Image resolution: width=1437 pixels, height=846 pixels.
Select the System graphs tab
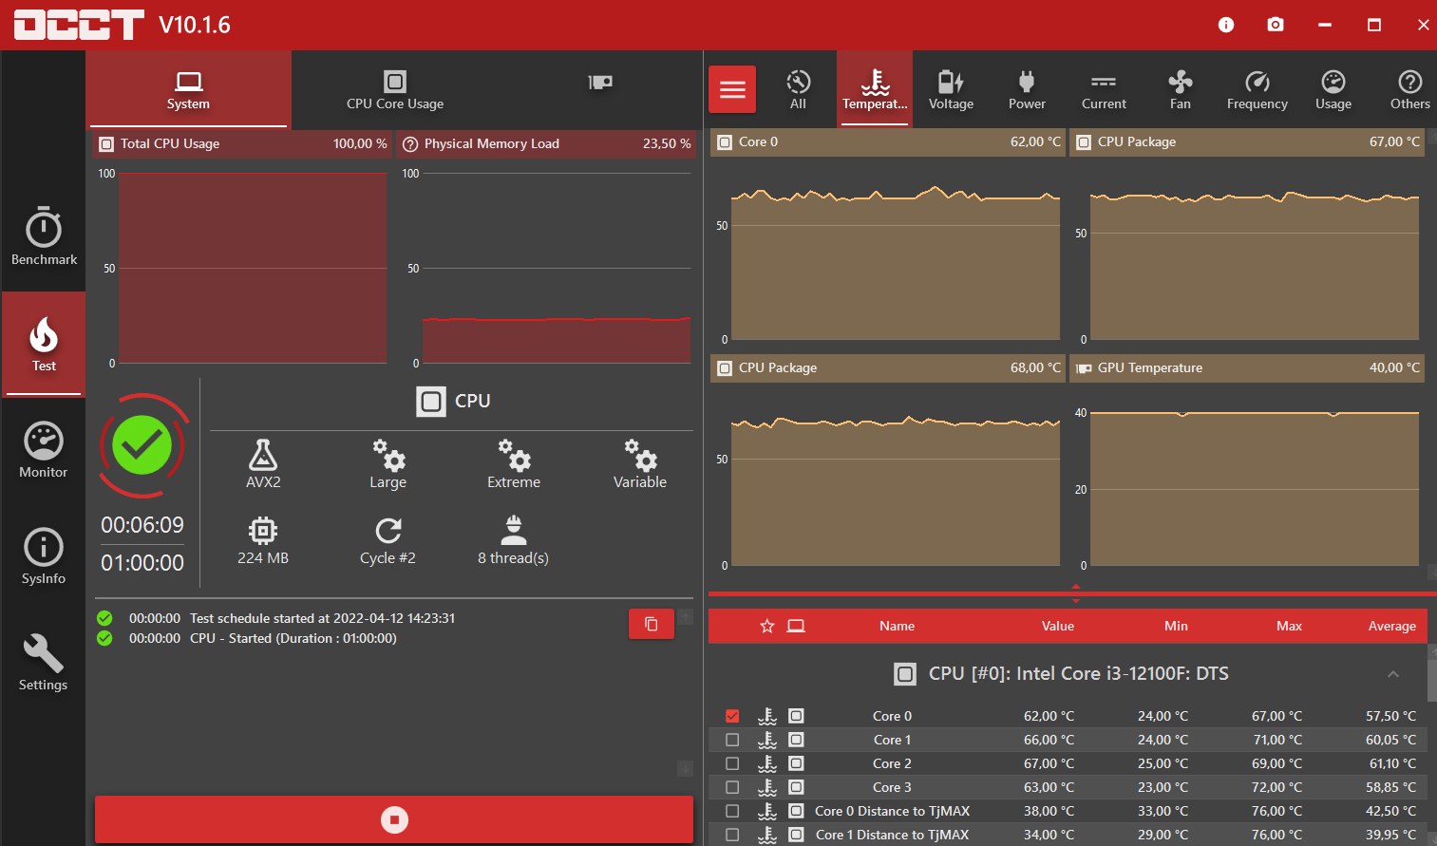click(188, 89)
